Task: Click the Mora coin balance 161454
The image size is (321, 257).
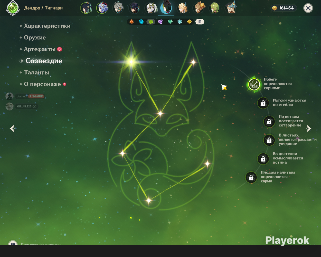Action: [283, 8]
